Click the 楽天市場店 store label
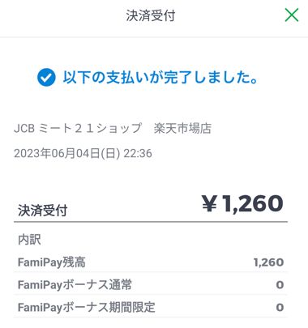The width and height of the screenshot is (308, 328). [x=182, y=128]
